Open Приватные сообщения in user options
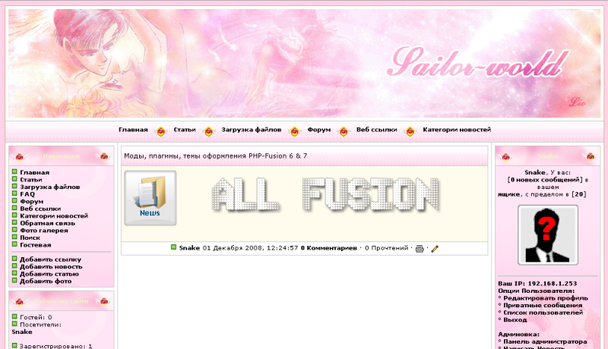 [543, 306]
